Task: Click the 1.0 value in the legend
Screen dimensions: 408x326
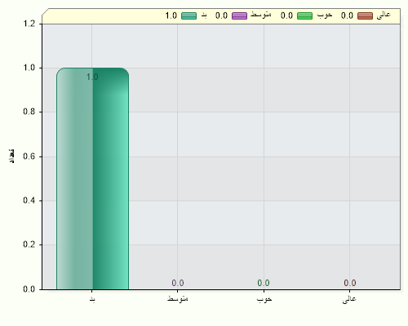Action: pyautogui.click(x=171, y=15)
